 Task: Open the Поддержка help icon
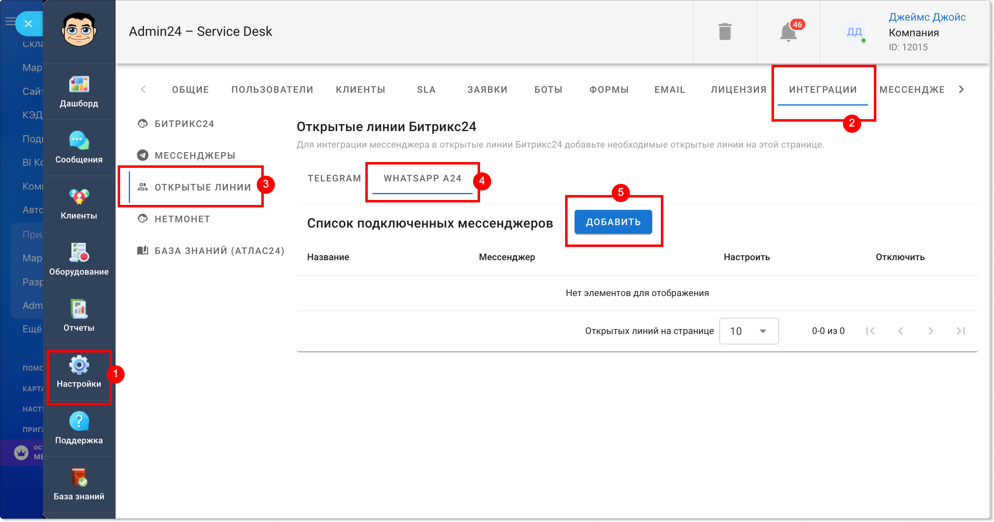(79, 421)
